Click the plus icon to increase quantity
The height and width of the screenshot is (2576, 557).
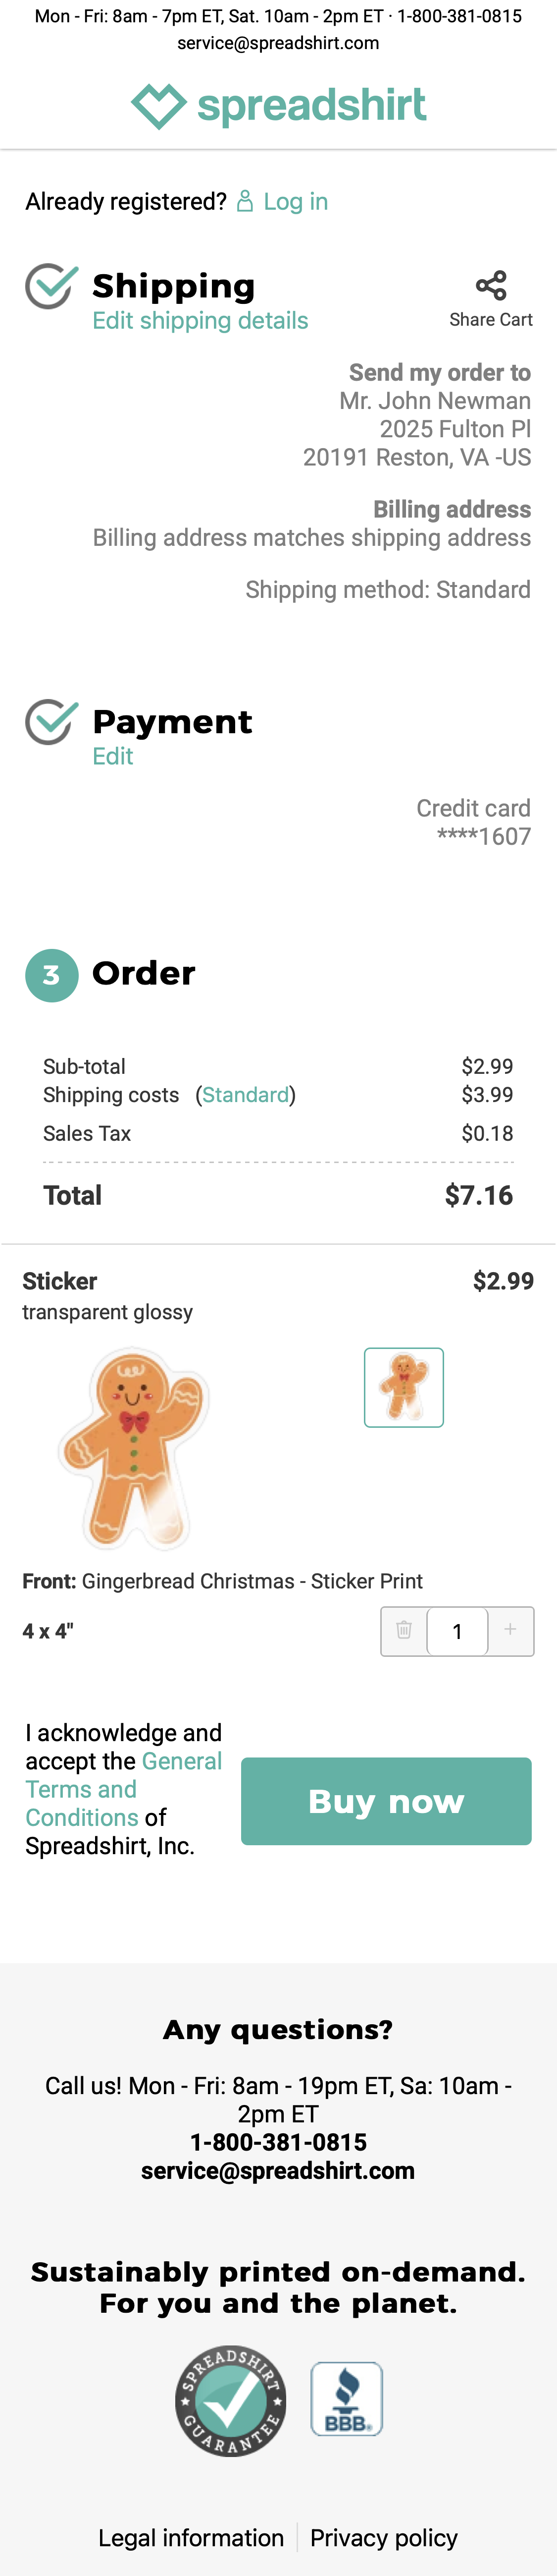coord(510,1631)
